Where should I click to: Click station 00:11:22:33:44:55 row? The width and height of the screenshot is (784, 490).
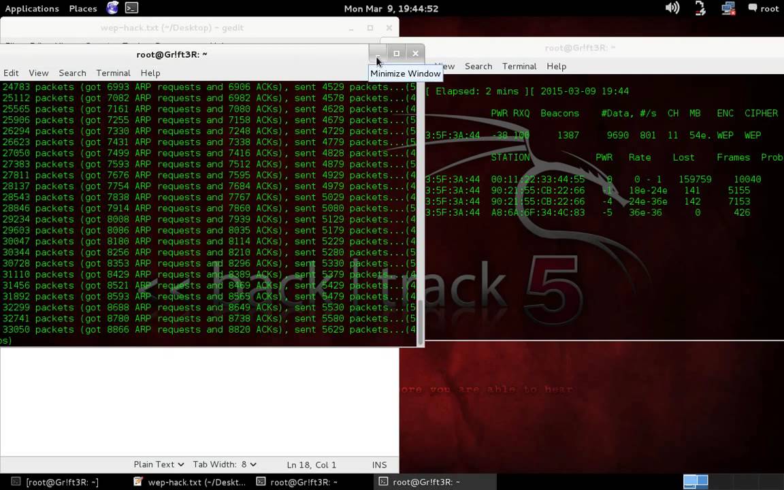[x=593, y=179]
